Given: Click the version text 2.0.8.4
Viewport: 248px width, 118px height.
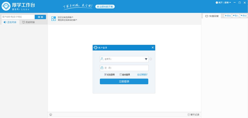Looking at the screenshot, I should click(25, 9).
